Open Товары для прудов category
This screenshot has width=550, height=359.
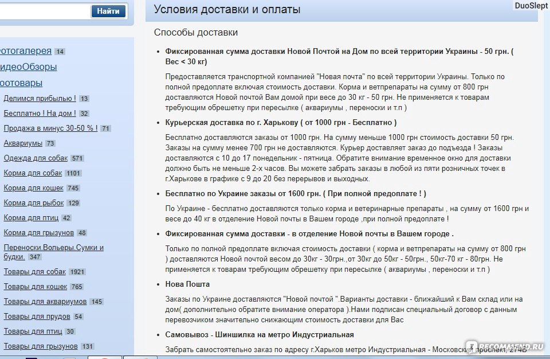[x=37, y=317]
